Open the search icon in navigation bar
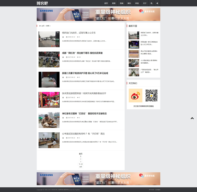 (x=151, y=3)
